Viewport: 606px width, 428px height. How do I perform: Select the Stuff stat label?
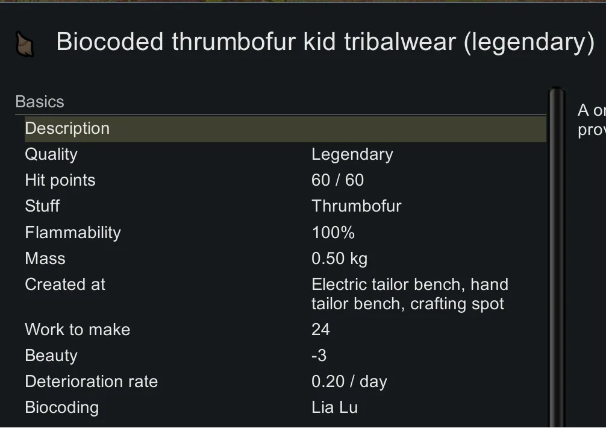(x=42, y=206)
